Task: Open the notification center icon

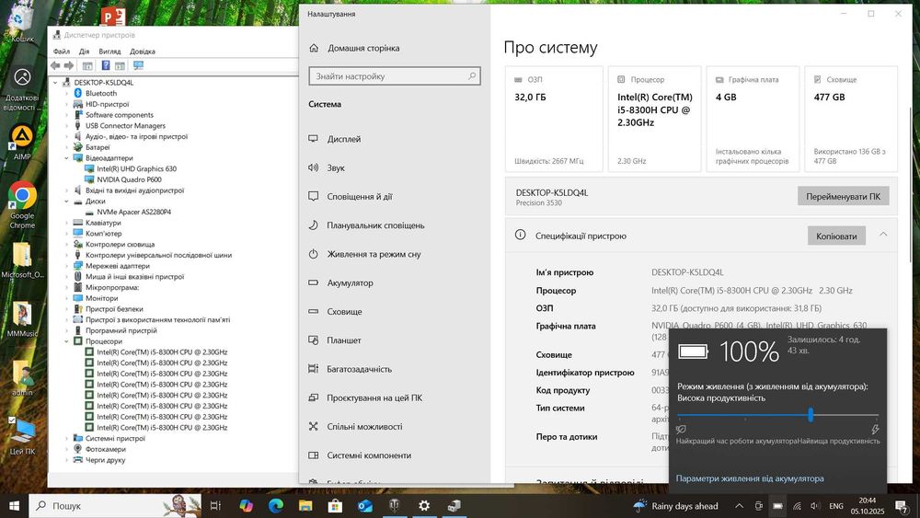Action: pyautogui.click(x=902, y=506)
